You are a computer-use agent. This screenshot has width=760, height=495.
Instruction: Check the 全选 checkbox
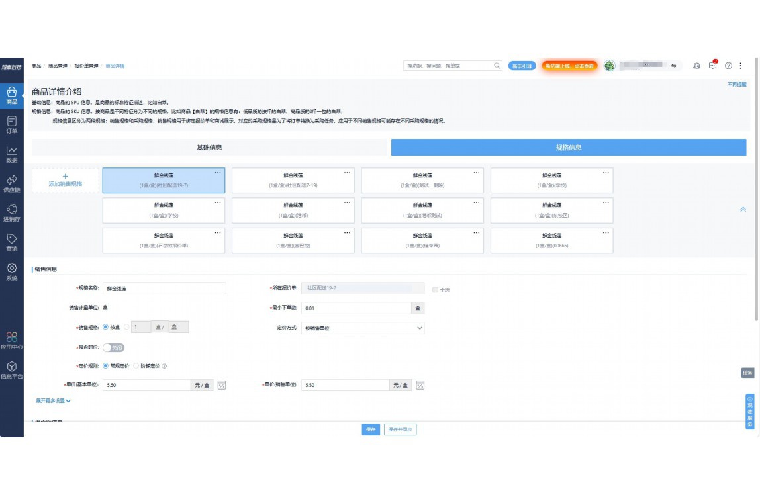pyautogui.click(x=435, y=290)
